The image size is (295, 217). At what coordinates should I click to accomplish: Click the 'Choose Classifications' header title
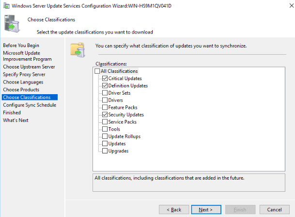pos(51,19)
